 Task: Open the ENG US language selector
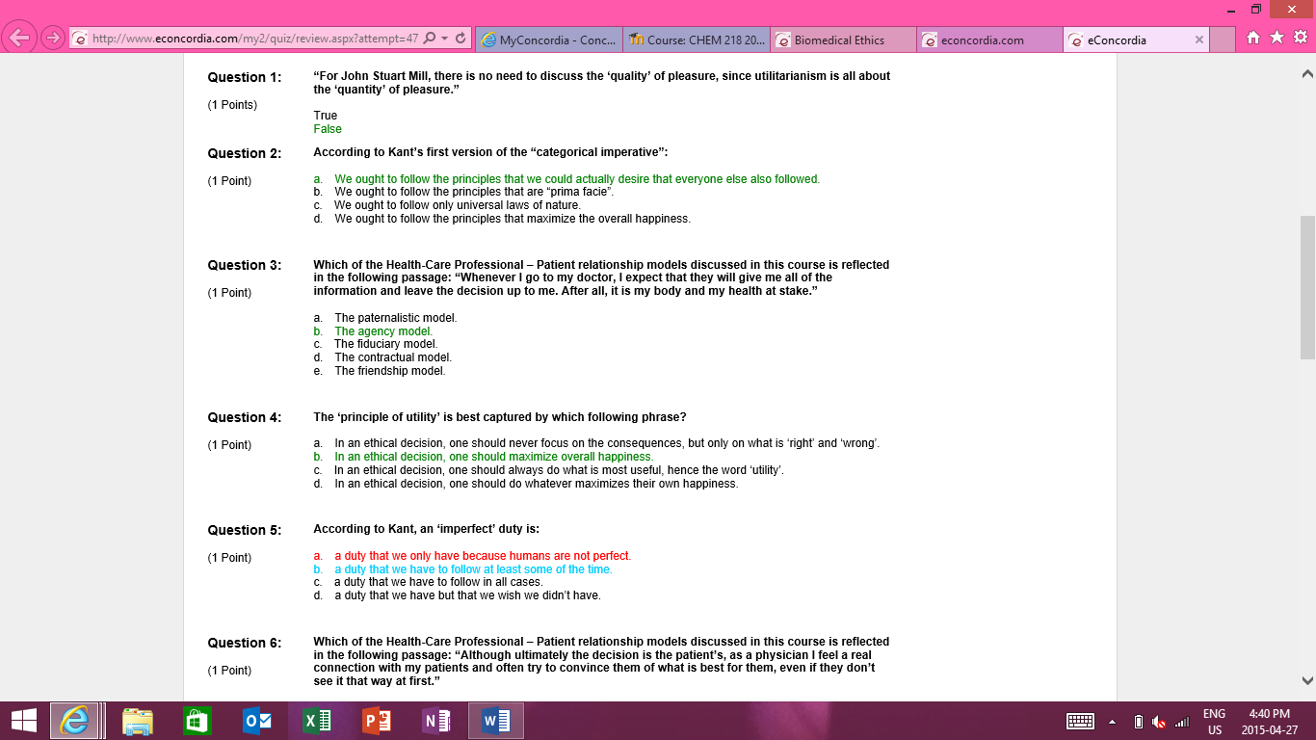1214,722
